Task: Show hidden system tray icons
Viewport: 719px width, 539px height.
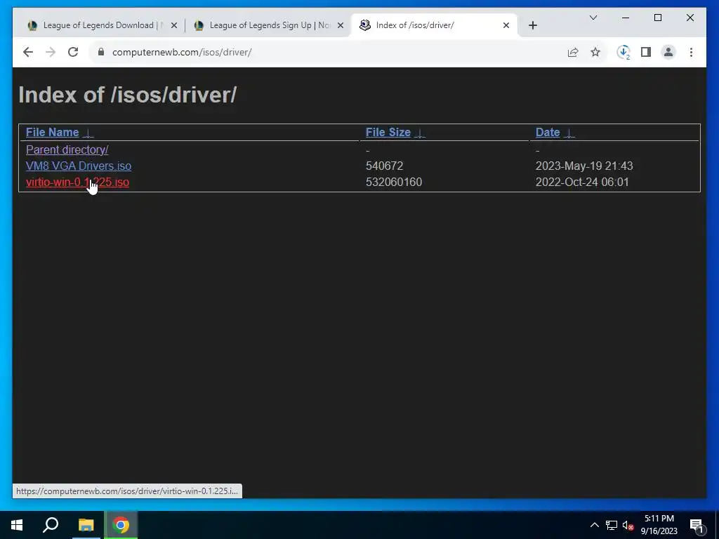Action: click(x=594, y=525)
